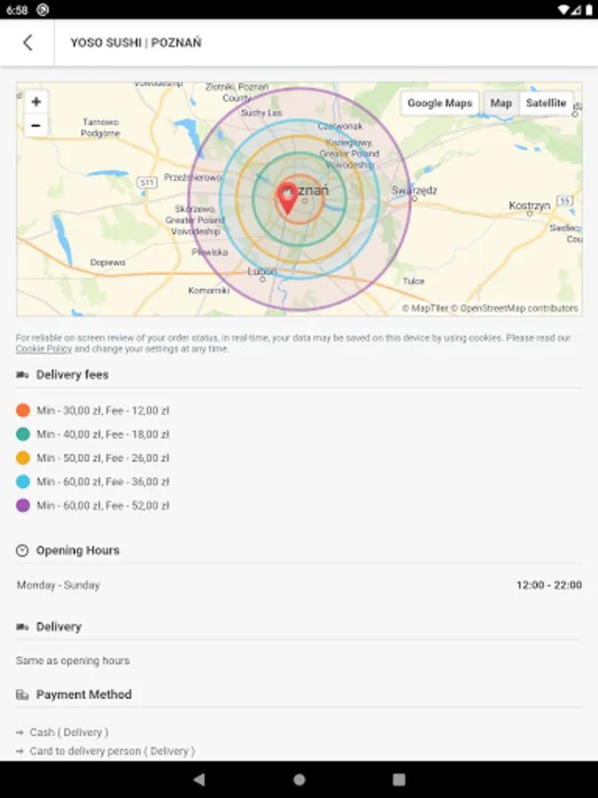Click 'Cash ( Delivery )' payment entry
Viewport: 598px width, 798px height.
click(x=68, y=732)
